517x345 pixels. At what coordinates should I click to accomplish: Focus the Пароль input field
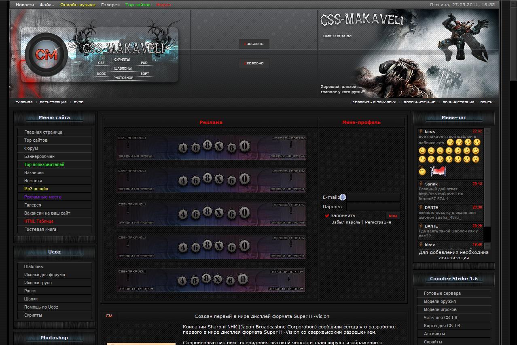click(373, 207)
